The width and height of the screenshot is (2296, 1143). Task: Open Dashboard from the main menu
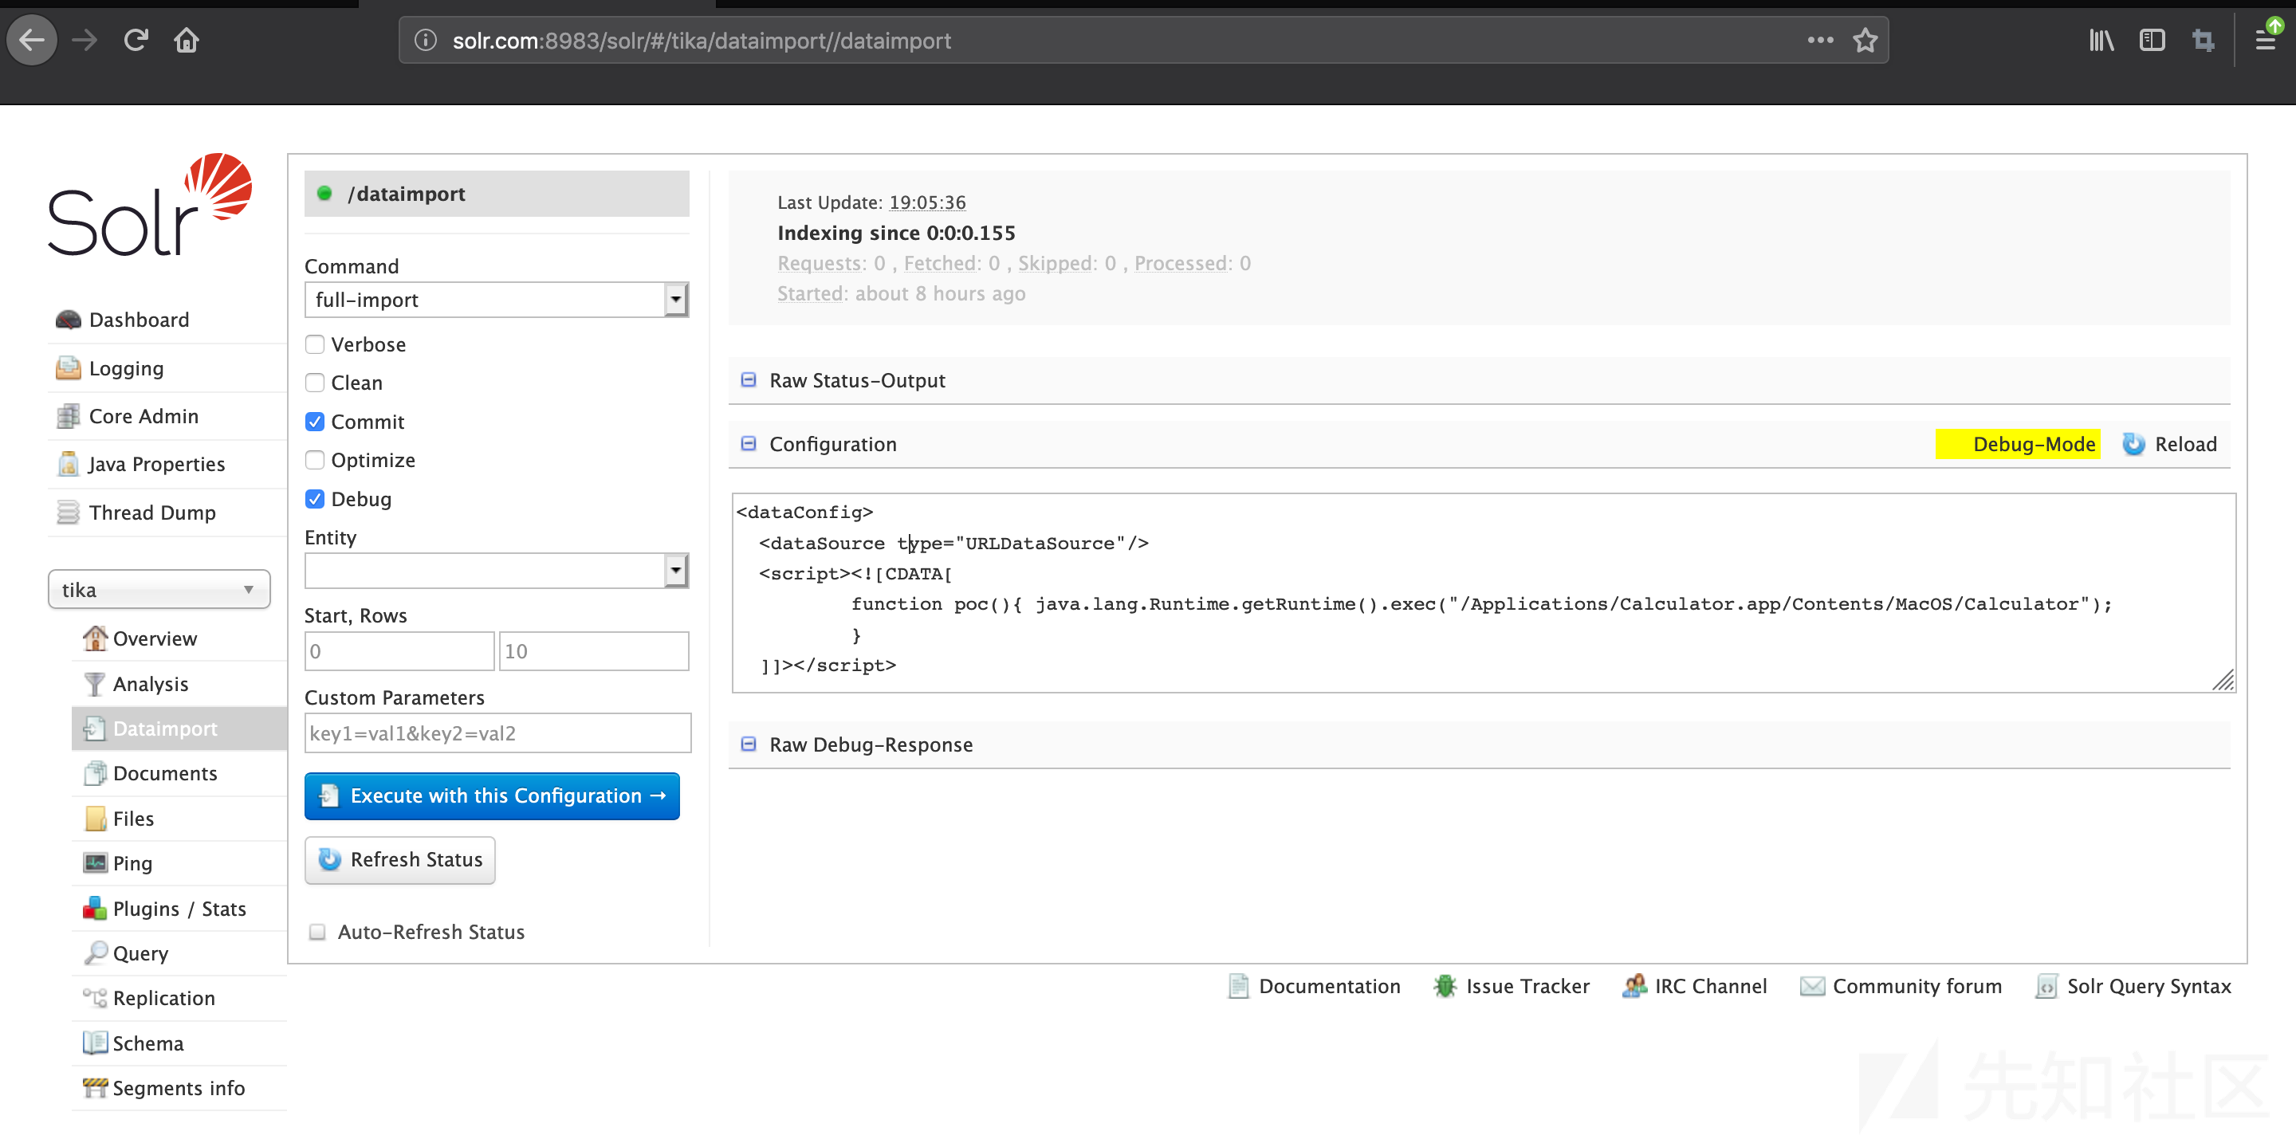coord(139,320)
